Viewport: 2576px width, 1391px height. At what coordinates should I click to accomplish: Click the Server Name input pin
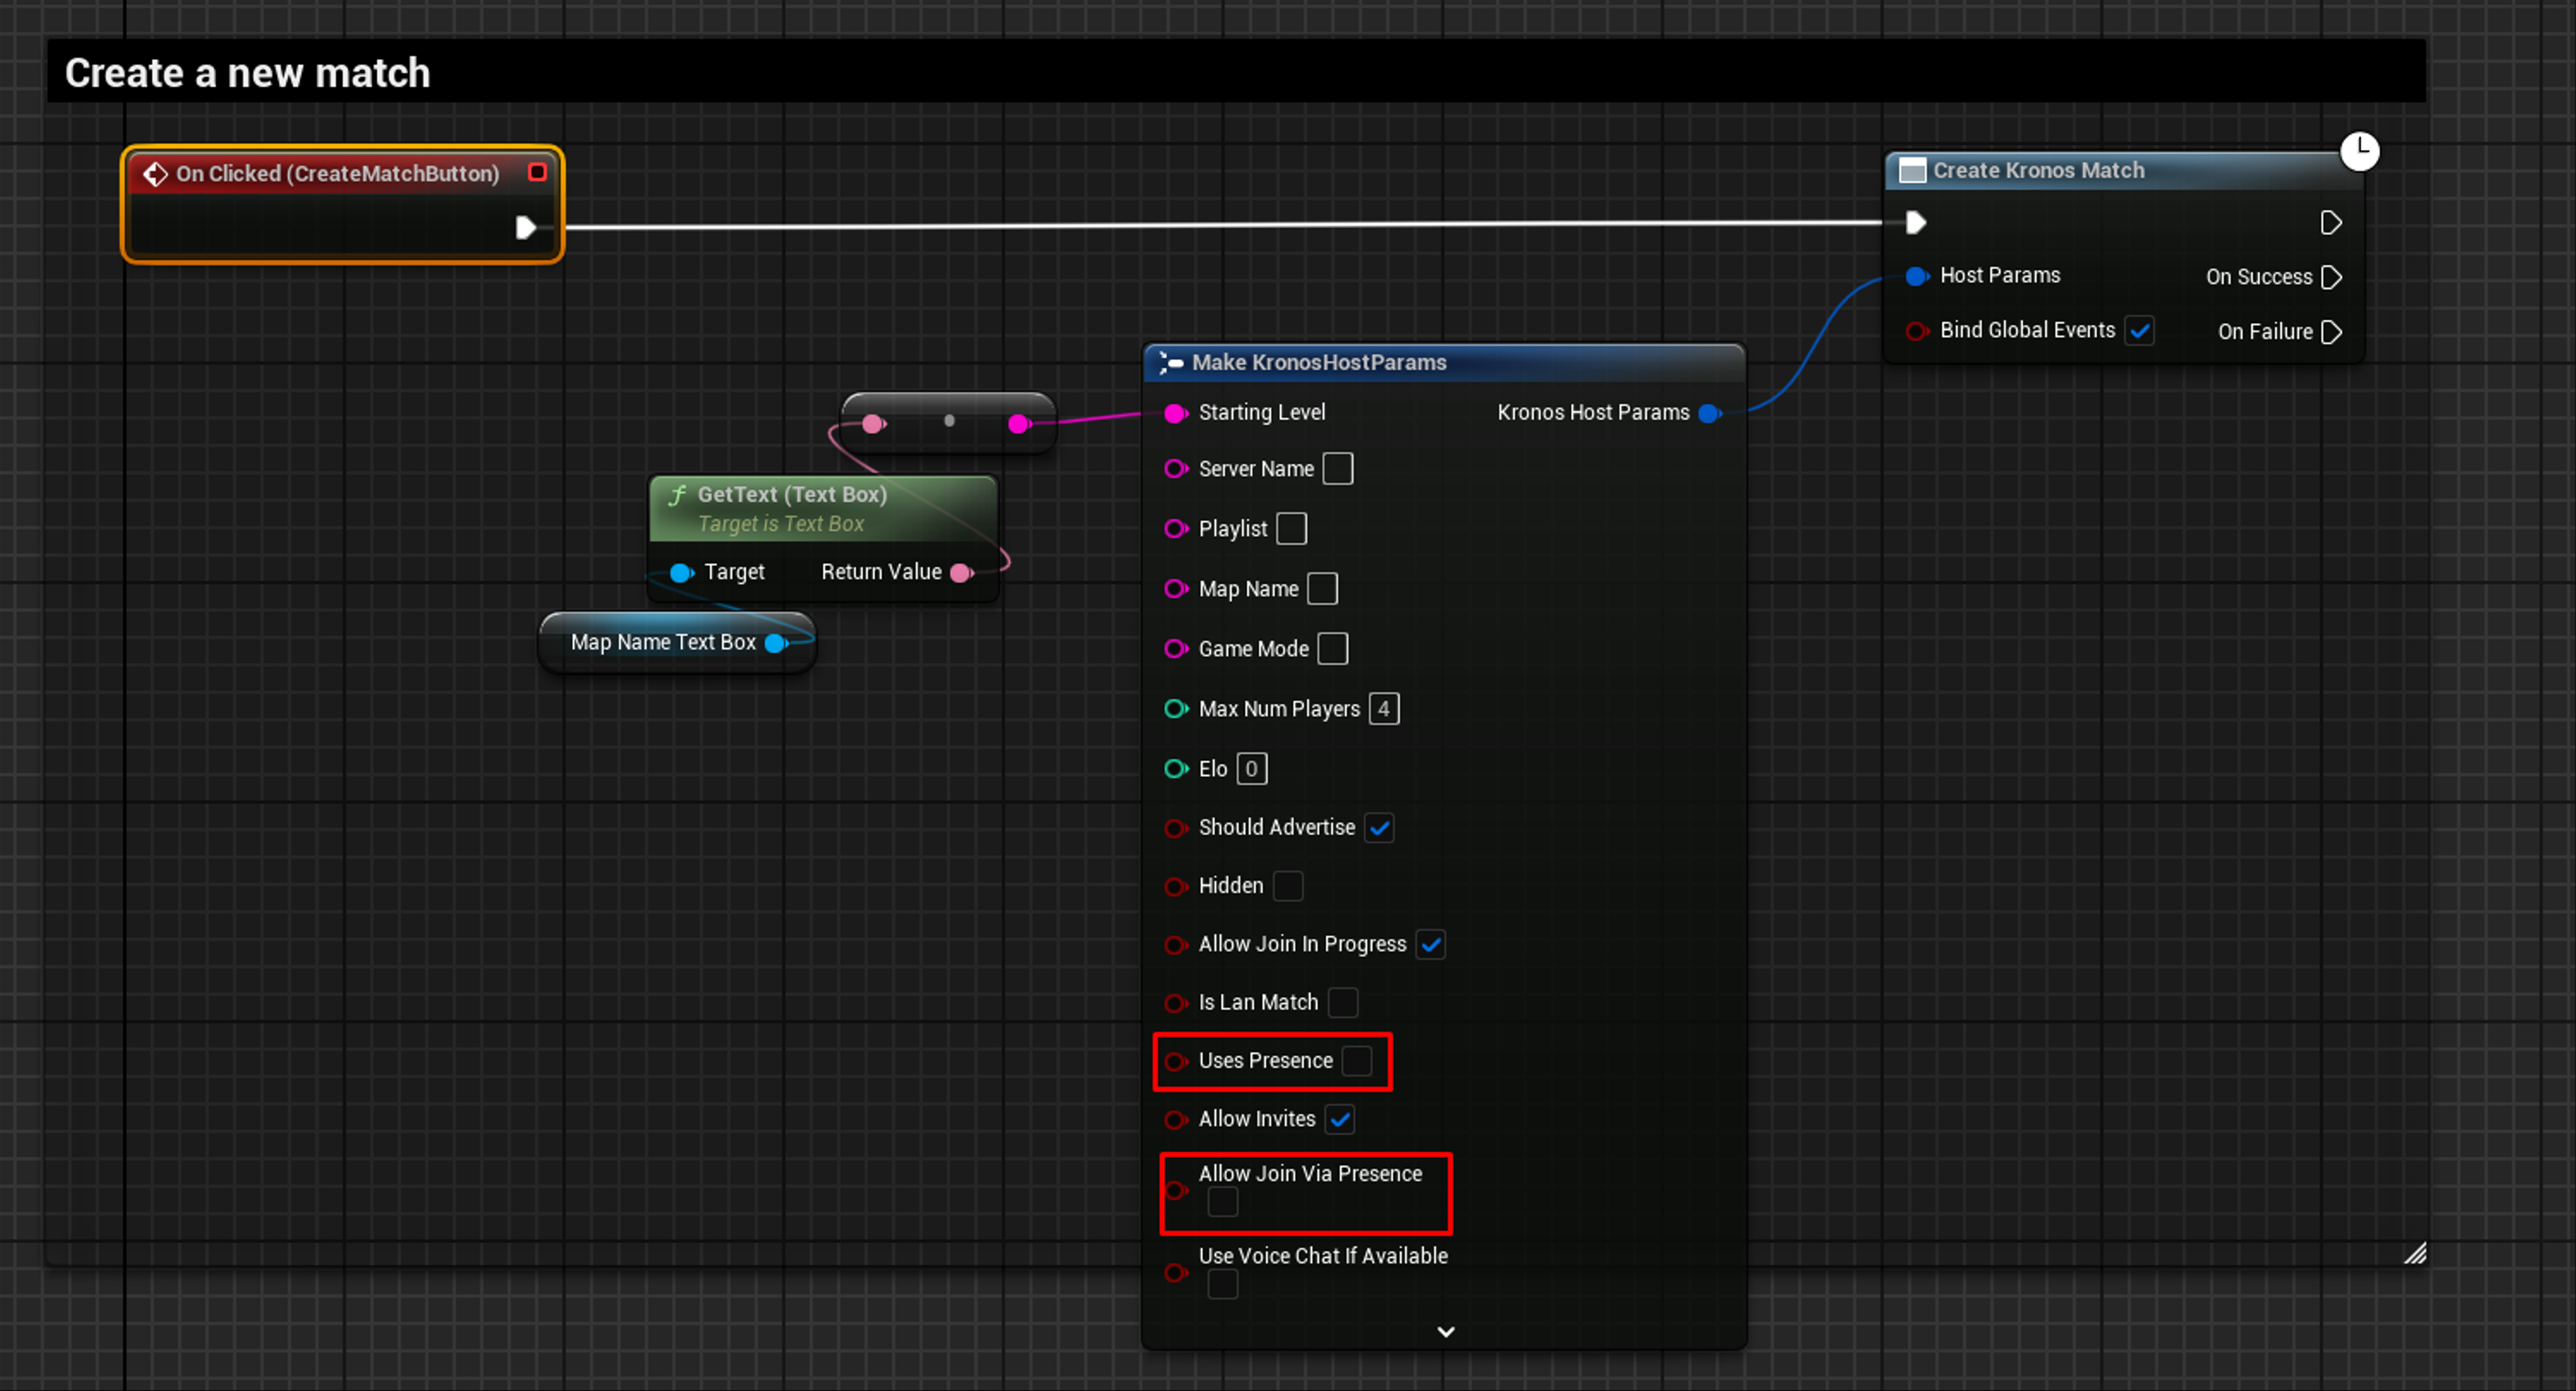coord(1176,469)
